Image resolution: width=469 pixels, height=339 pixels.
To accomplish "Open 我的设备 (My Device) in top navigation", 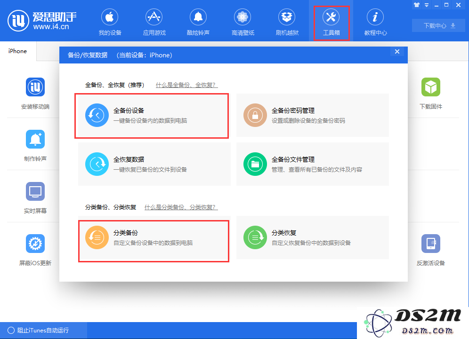I will coord(110,23).
